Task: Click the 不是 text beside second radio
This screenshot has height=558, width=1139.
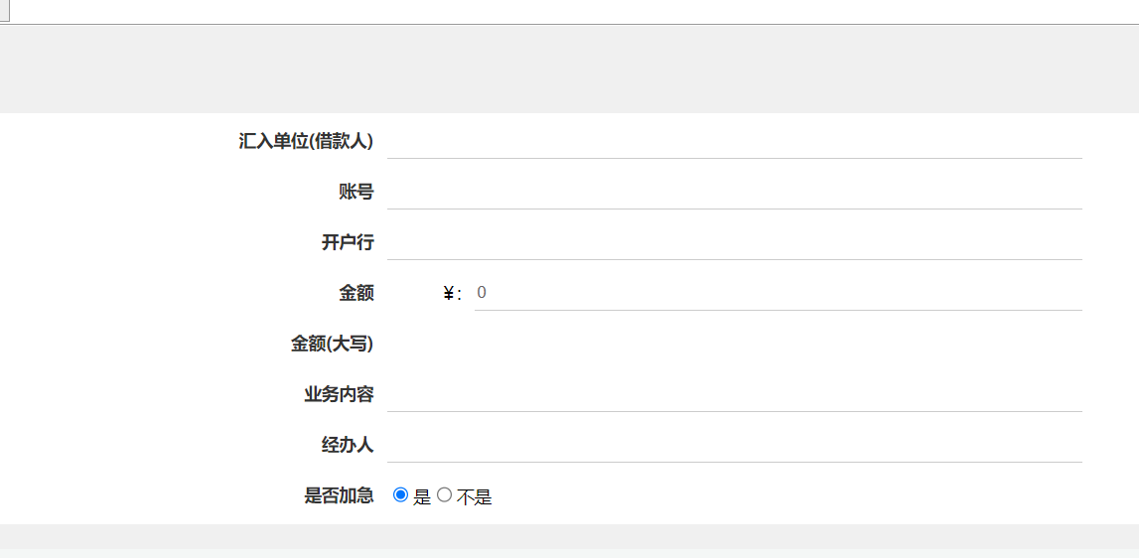Action: coord(475,497)
